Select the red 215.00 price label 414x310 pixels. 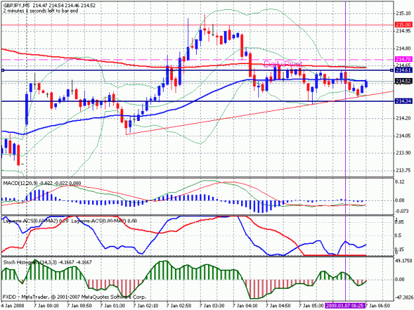pyautogui.click(x=403, y=24)
